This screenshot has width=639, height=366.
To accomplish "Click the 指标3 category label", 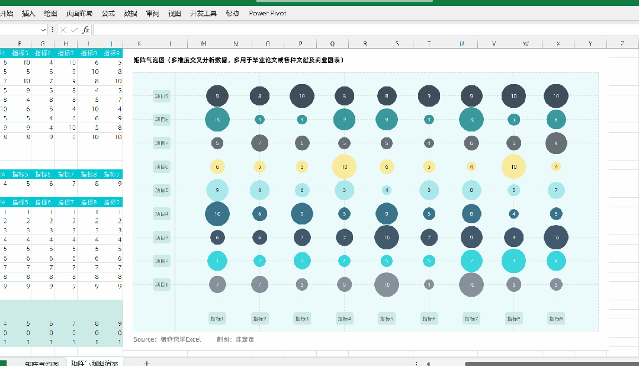I will pyautogui.click(x=302, y=319).
